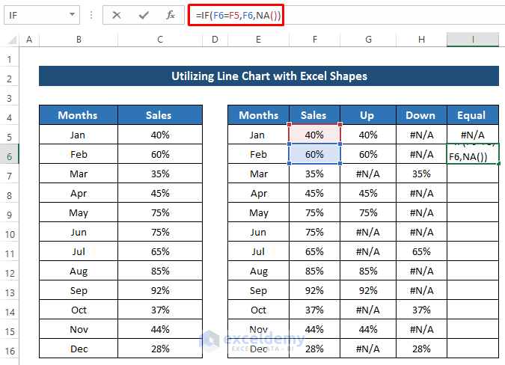This screenshot has height=365, width=505.
Task: Cancel the formula entry with X icon
Action: coord(117,15)
